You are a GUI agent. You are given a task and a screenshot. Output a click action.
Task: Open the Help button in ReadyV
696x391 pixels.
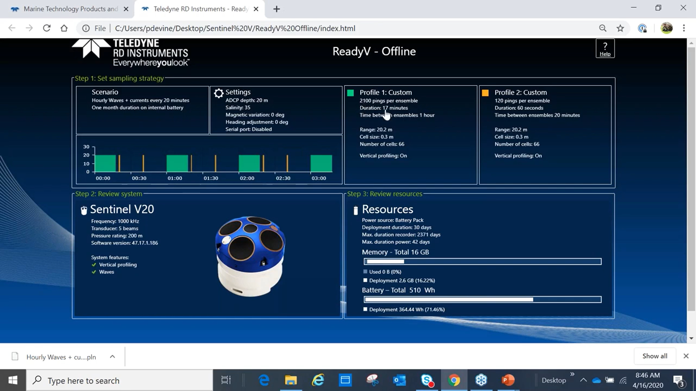[605, 49]
